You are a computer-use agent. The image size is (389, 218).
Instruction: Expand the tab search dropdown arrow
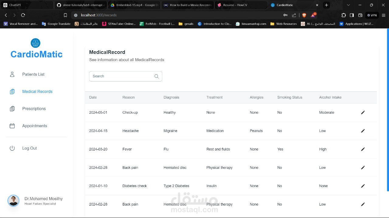pos(348,5)
